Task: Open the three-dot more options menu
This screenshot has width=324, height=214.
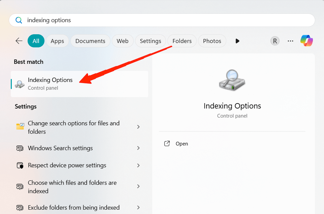Action: tap(290, 41)
